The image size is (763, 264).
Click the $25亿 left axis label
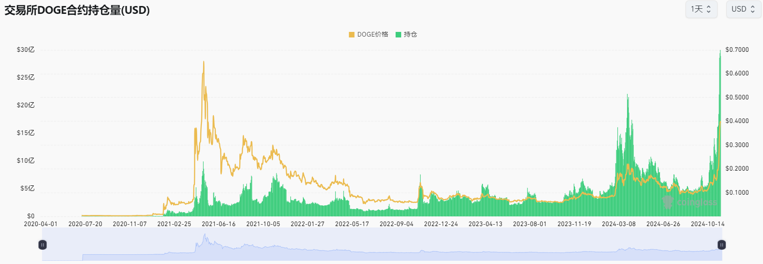point(26,77)
